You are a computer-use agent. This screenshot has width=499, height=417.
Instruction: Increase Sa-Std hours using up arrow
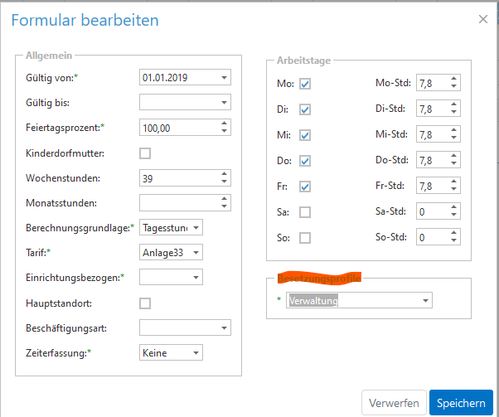point(453,208)
